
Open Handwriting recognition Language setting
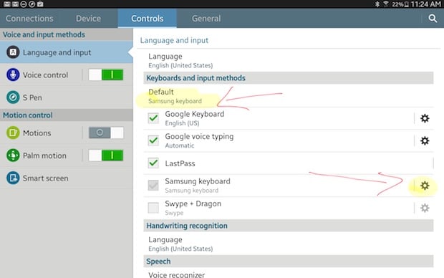(x=289, y=244)
